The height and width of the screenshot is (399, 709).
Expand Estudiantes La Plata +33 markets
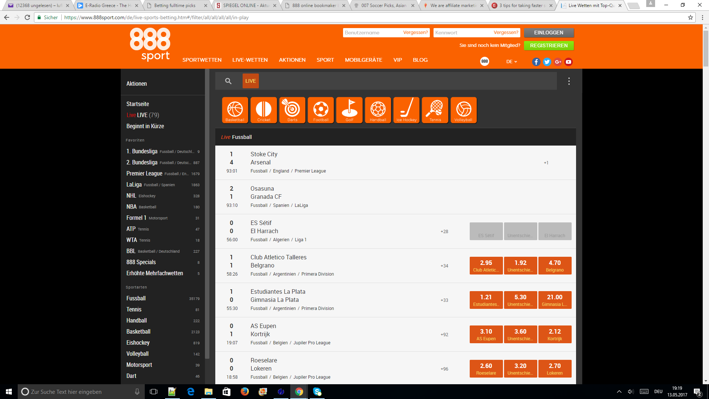pos(444,300)
